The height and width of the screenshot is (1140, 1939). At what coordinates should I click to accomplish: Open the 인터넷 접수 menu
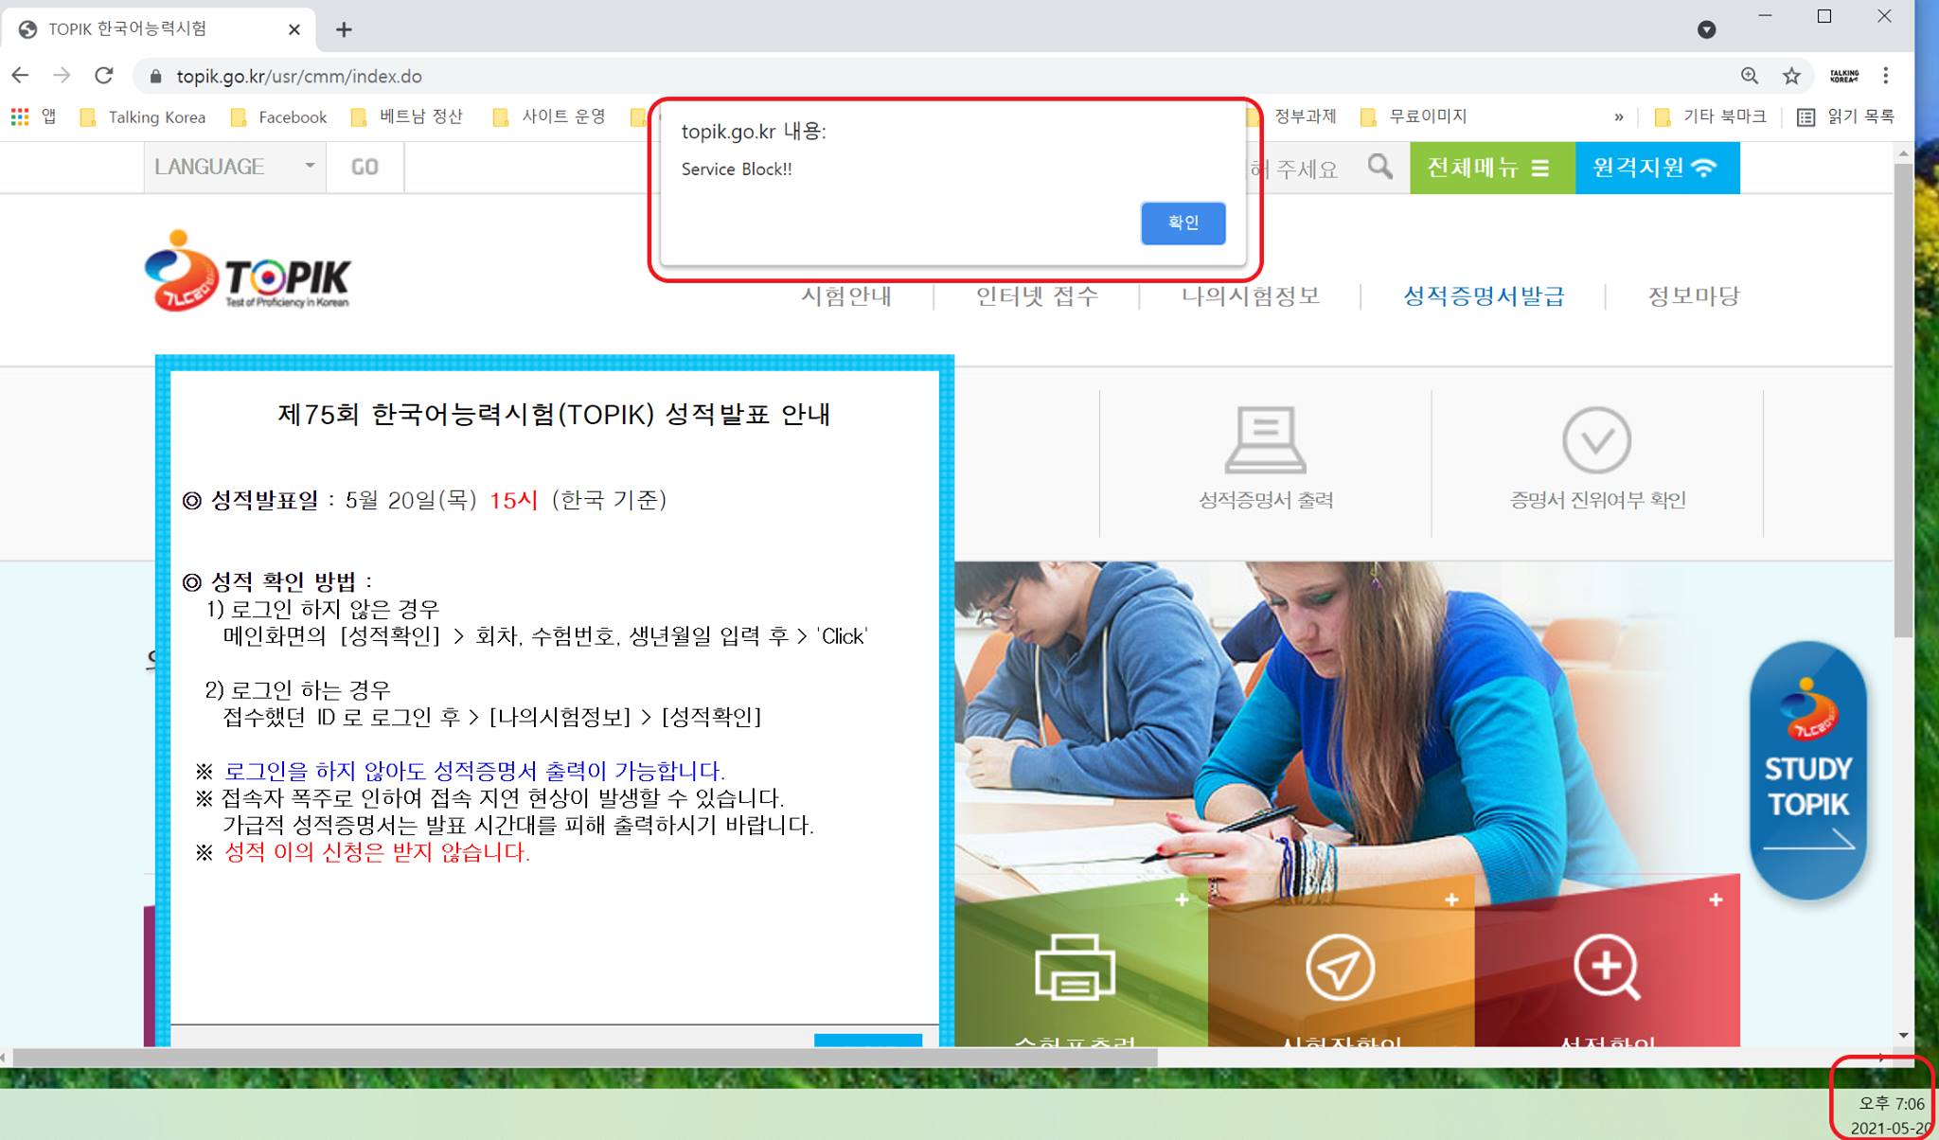pyautogui.click(x=1037, y=296)
